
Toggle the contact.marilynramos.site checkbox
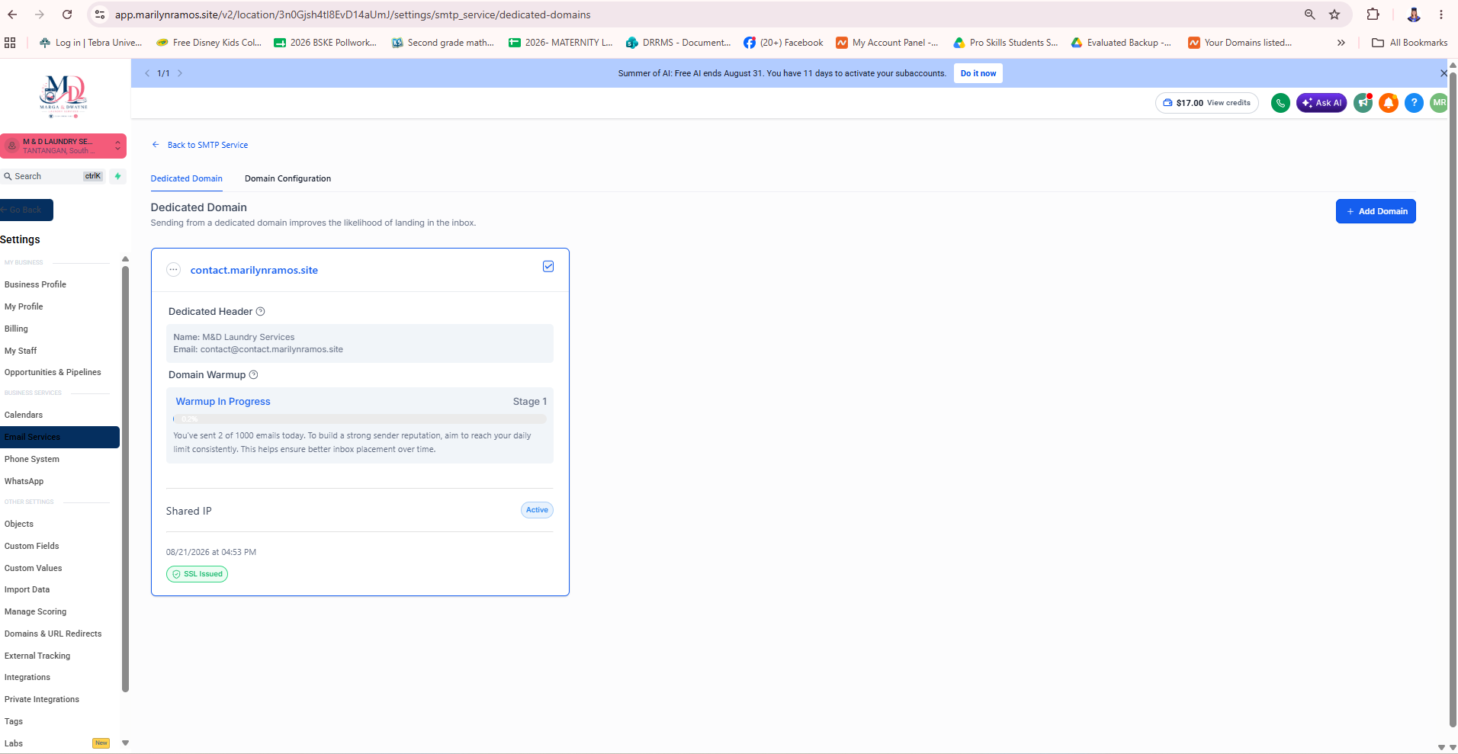(548, 266)
